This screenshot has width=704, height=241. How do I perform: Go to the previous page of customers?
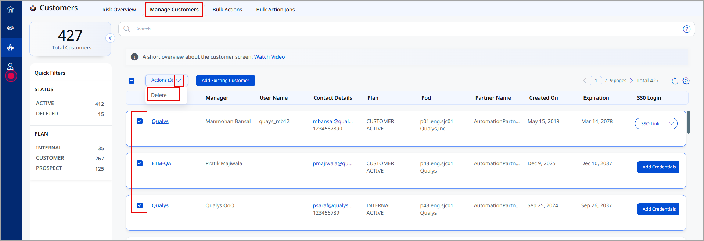click(x=585, y=81)
